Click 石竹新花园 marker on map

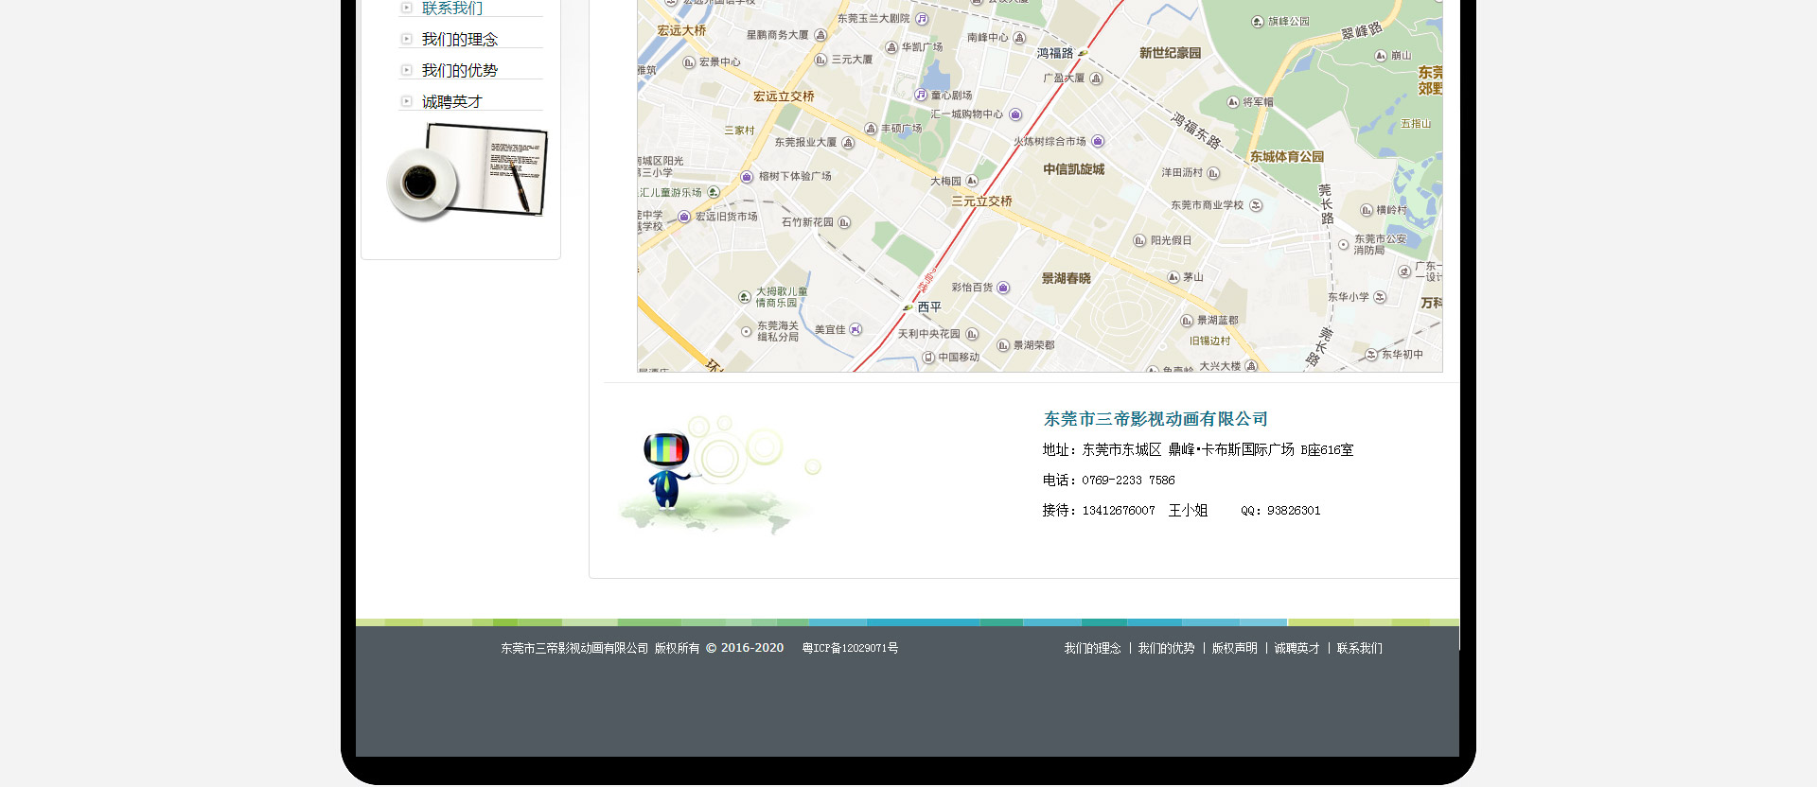click(844, 223)
